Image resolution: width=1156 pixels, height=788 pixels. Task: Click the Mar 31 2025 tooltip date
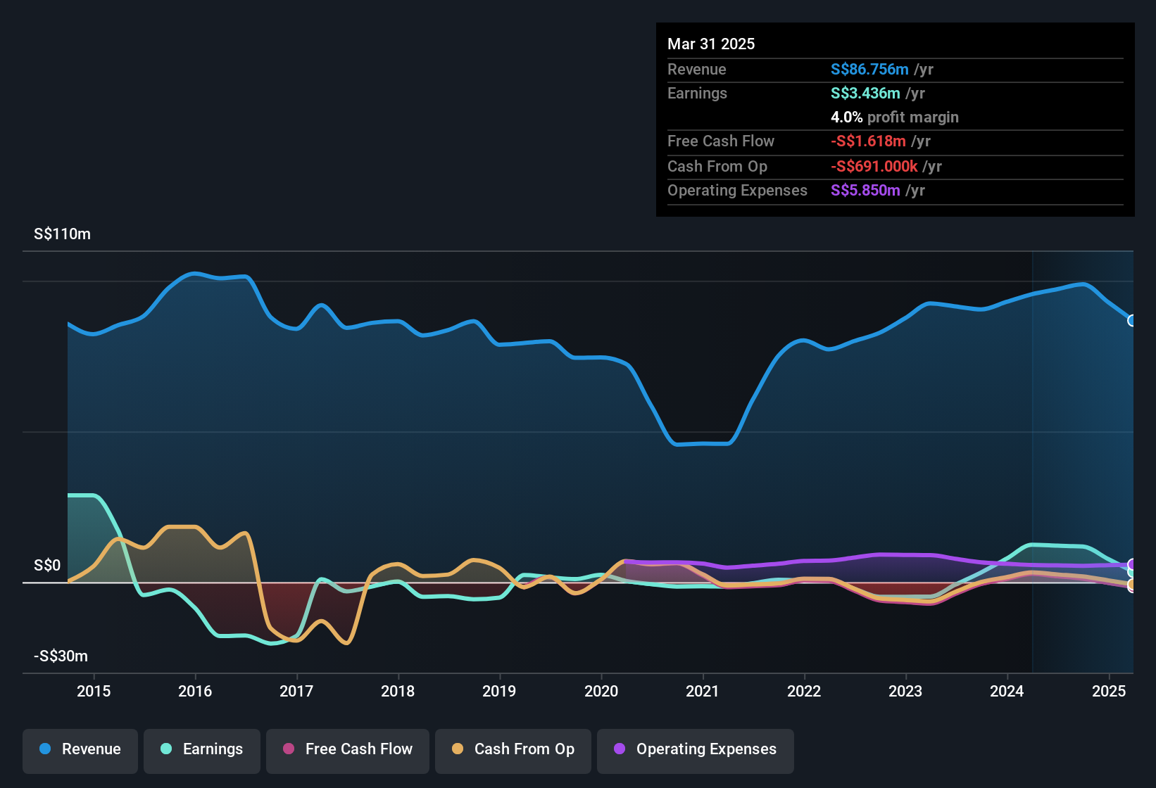click(x=711, y=44)
